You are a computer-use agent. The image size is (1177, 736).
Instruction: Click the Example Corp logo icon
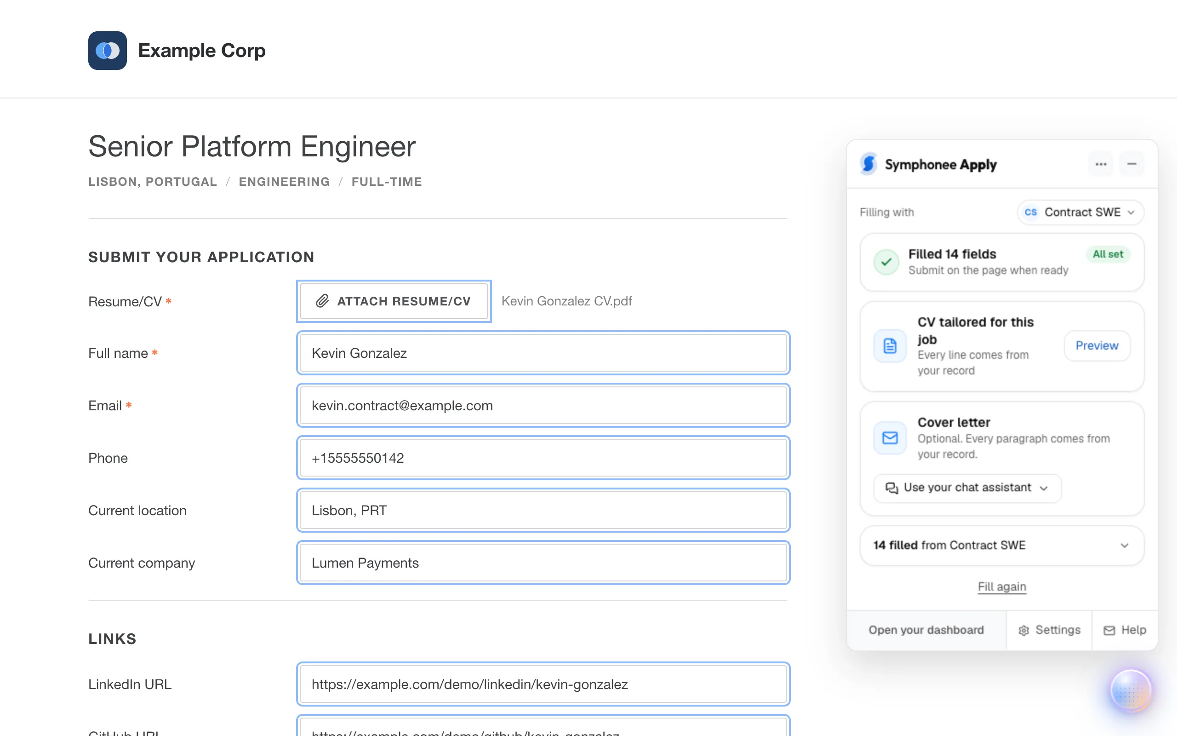(108, 51)
